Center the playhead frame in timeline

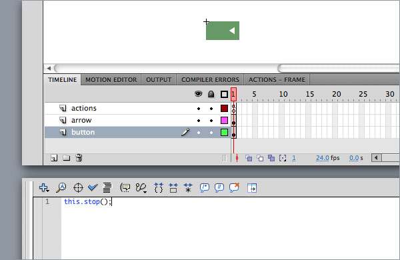point(237,158)
